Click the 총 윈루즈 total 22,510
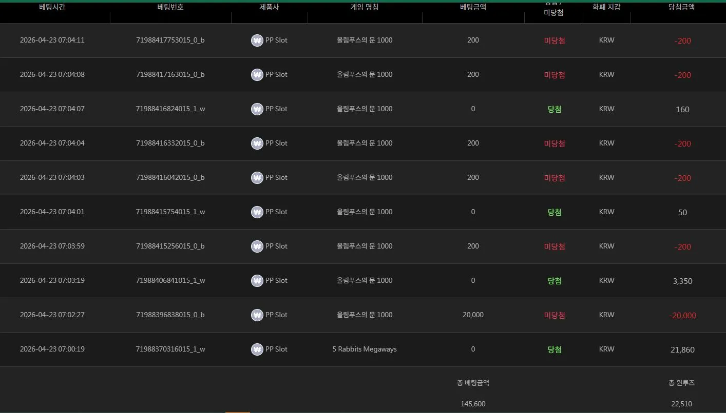This screenshot has width=726, height=413. tap(682, 404)
